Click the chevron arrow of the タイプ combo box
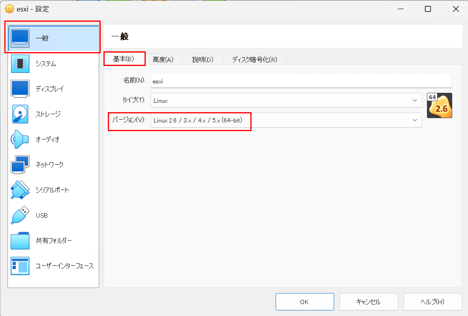Screen dimensions: 468x316 pos(415,100)
